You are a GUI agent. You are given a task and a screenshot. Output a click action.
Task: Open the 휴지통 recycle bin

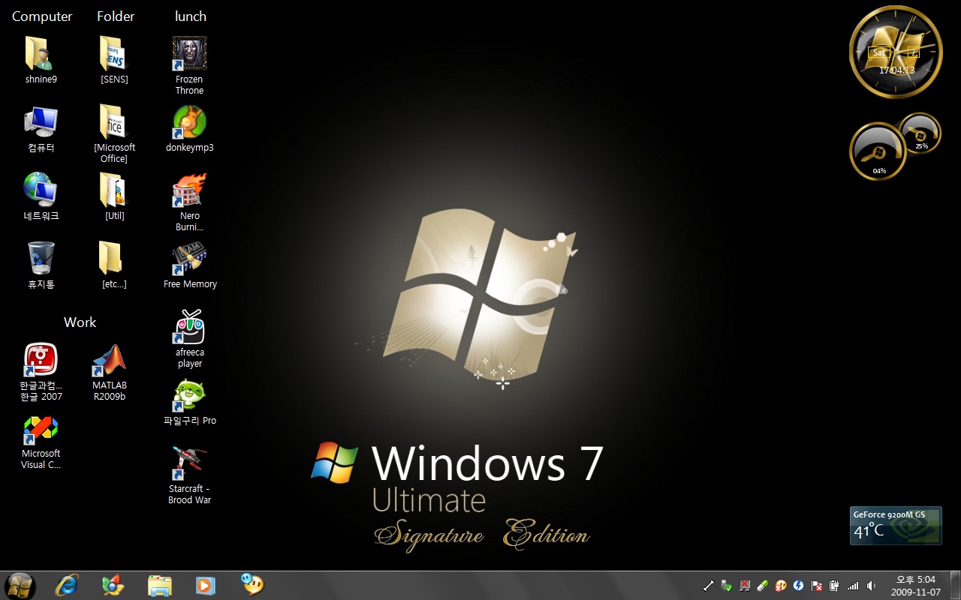(41, 259)
